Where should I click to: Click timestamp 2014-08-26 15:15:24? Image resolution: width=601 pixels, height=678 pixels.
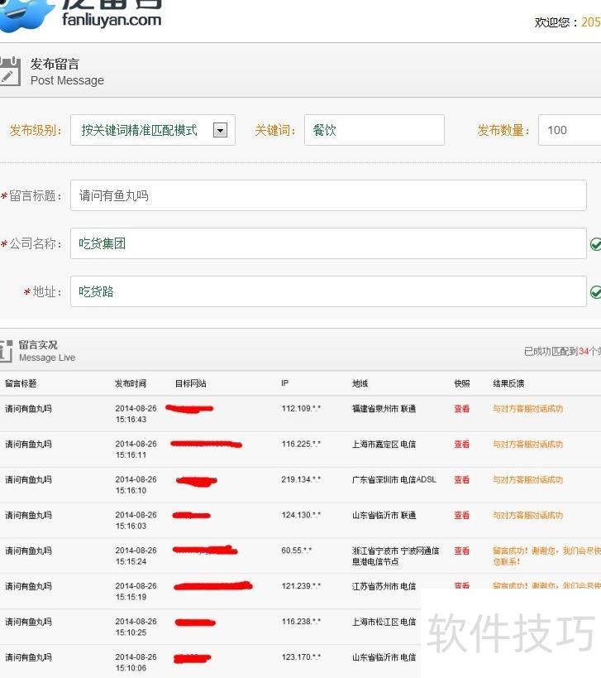[x=136, y=555]
